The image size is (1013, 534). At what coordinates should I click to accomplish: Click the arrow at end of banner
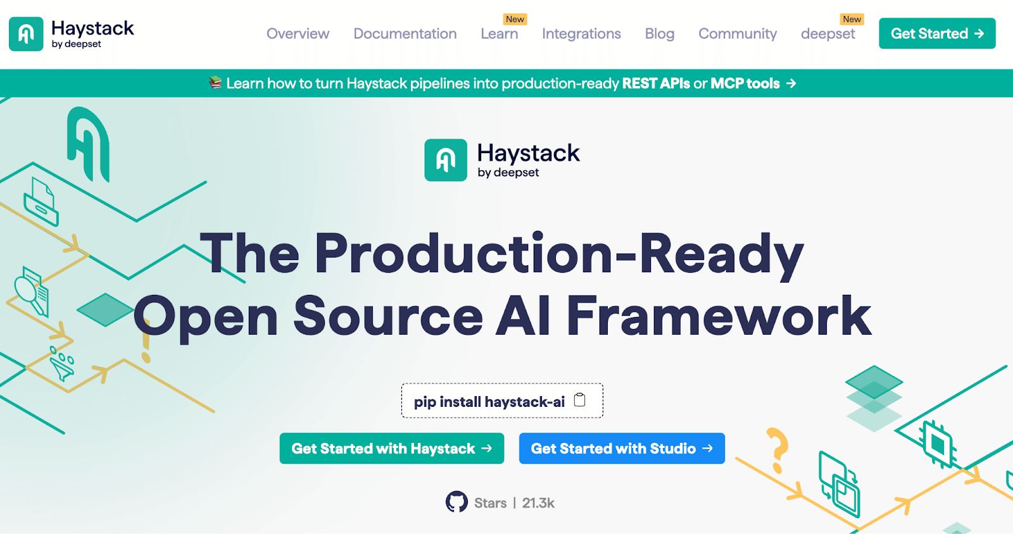click(791, 84)
